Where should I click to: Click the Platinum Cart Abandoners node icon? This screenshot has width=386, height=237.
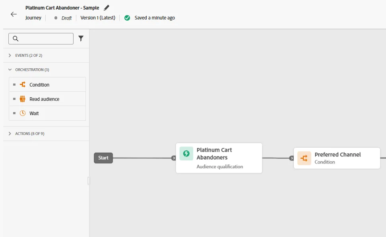point(186,154)
